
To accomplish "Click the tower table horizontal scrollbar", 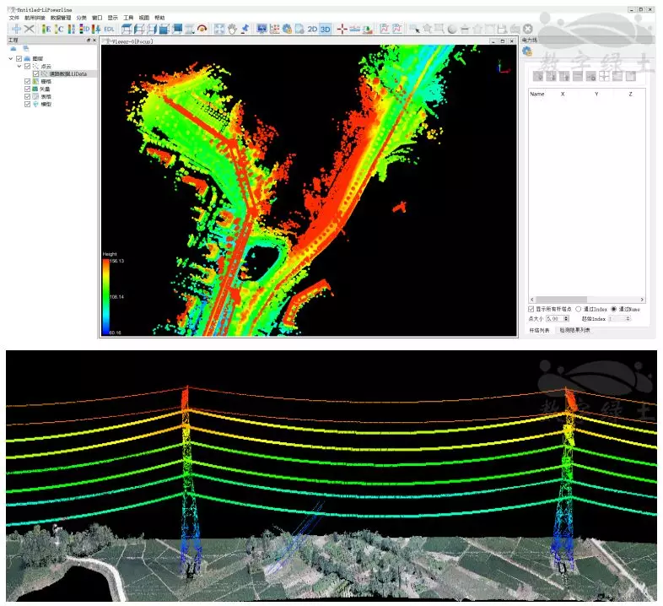I will point(587,299).
